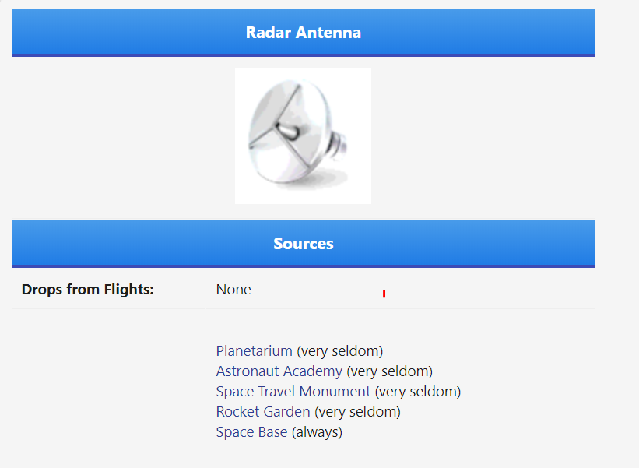
Task: Click the small red marker in Drops row
Action: point(384,294)
